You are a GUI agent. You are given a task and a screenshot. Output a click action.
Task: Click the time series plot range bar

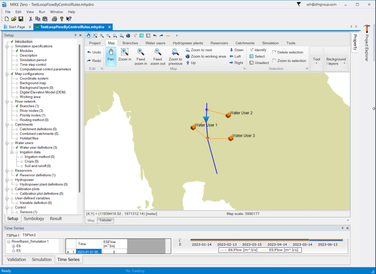coord(266,240)
